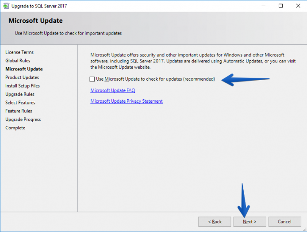Click the Microsoft Update page heading
The image size is (307, 232).
click(35, 21)
